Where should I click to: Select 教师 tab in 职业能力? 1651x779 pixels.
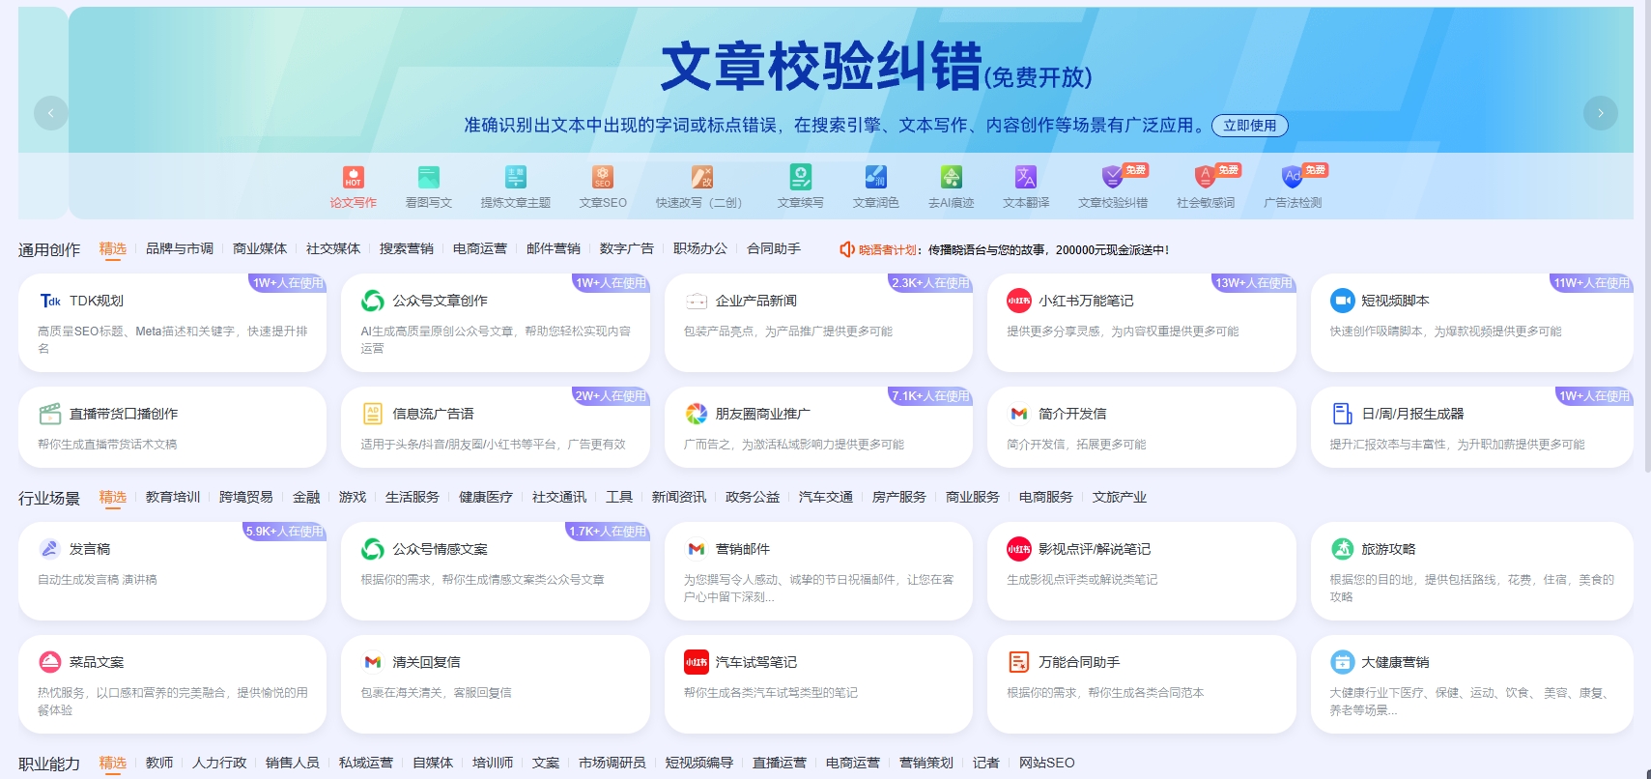(159, 763)
